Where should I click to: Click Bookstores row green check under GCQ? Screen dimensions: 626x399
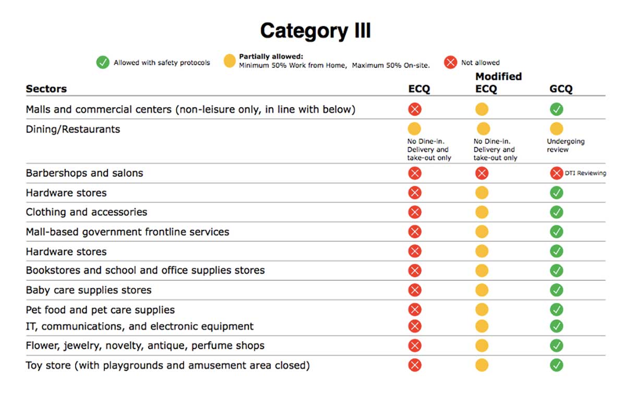(x=557, y=271)
